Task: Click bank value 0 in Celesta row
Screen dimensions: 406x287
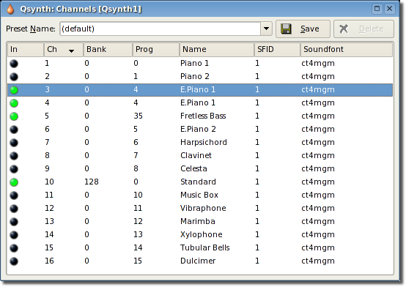Action: 86,169
